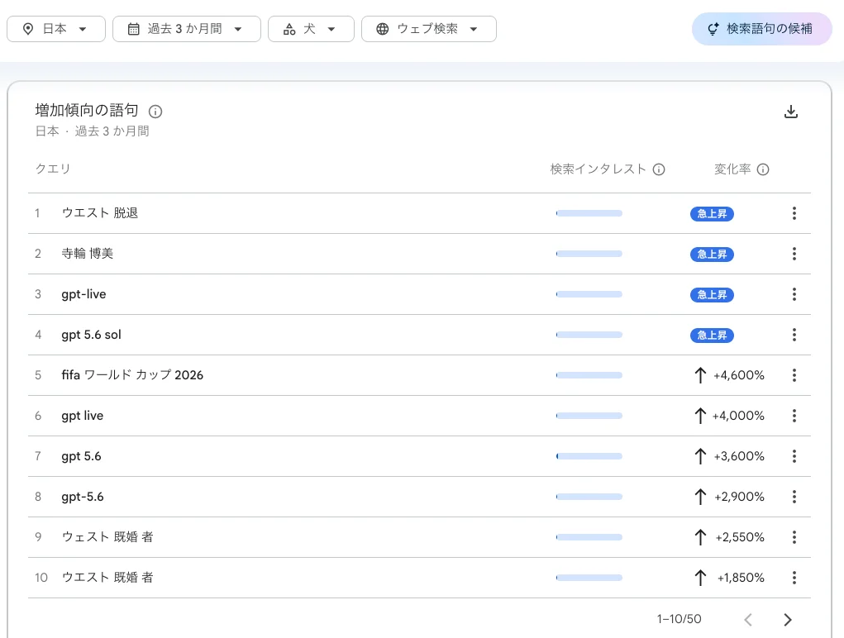Select the query gpt live

(x=83, y=416)
